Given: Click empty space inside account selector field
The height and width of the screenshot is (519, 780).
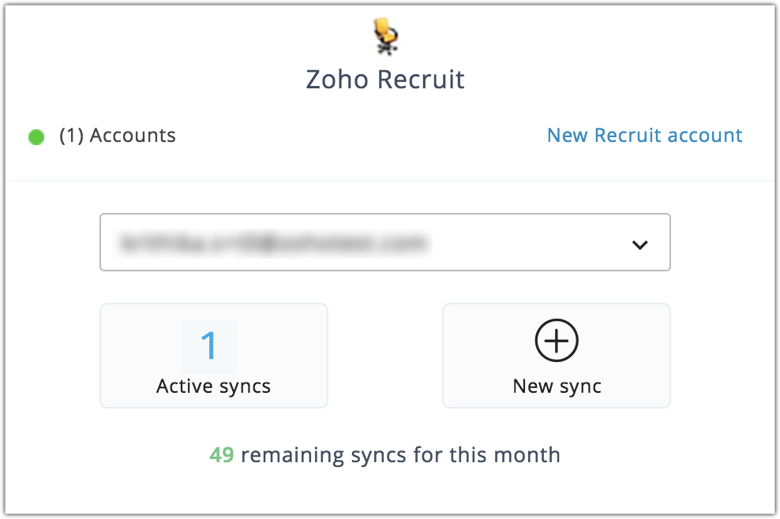Looking at the screenshot, I should [537, 243].
